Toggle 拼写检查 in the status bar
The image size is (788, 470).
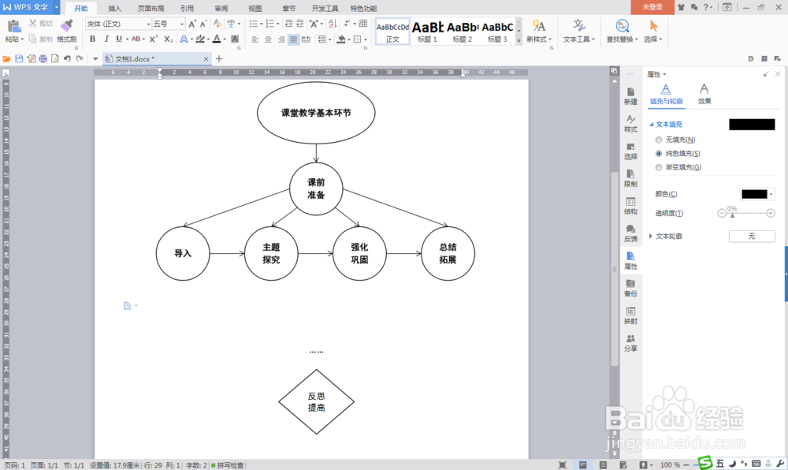tap(227, 465)
